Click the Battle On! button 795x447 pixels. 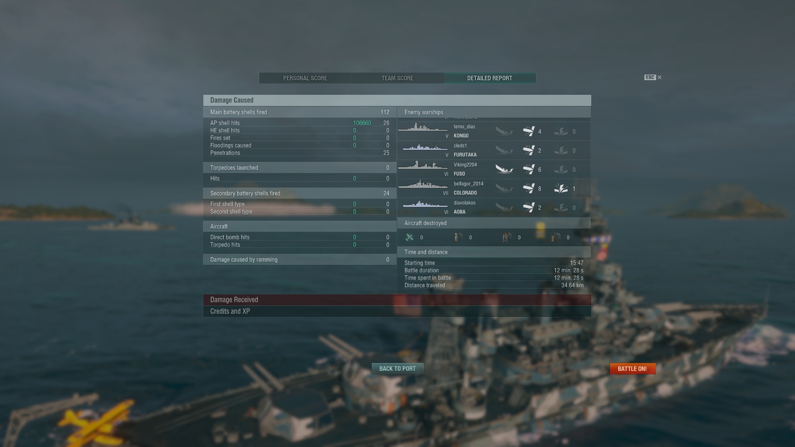(x=632, y=369)
